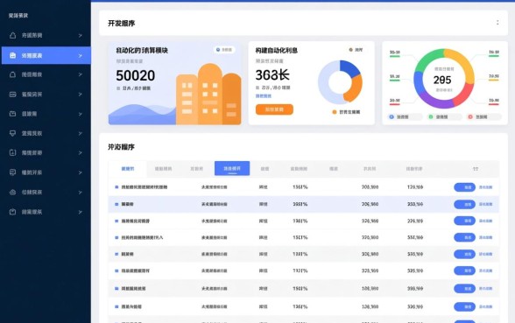Expand the first sidebar item's chevron
Image resolution: width=515 pixels, height=323 pixels.
pyautogui.click(x=81, y=35)
